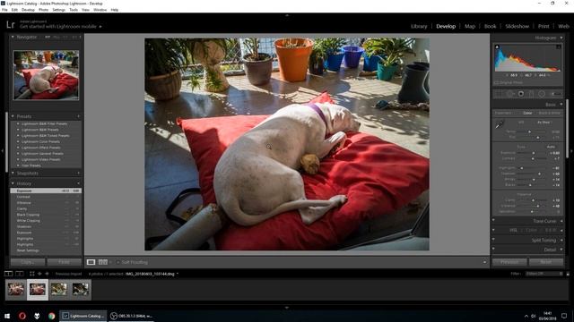Switch to the Map module
Image resolution: width=574 pixels, height=322 pixels.
[x=470, y=26]
